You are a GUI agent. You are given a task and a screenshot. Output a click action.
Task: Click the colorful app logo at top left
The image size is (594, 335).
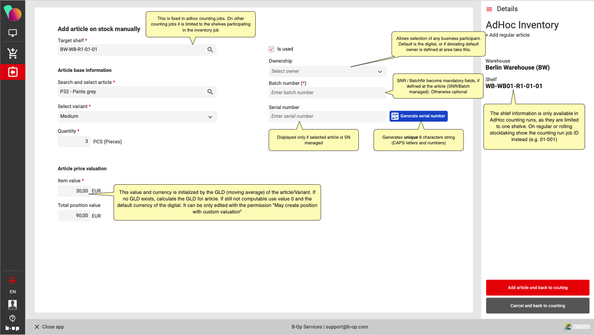[x=13, y=13]
